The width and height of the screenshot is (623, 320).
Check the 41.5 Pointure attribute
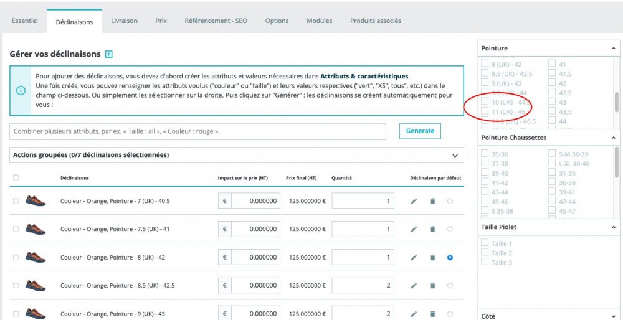tap(552, 73)
